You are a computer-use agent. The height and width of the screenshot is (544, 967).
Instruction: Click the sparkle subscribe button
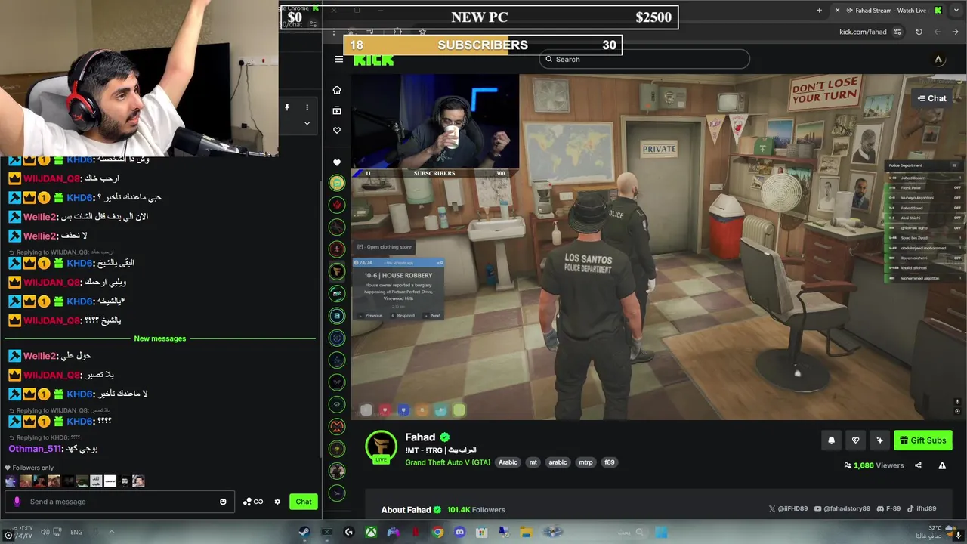[879, 440]
